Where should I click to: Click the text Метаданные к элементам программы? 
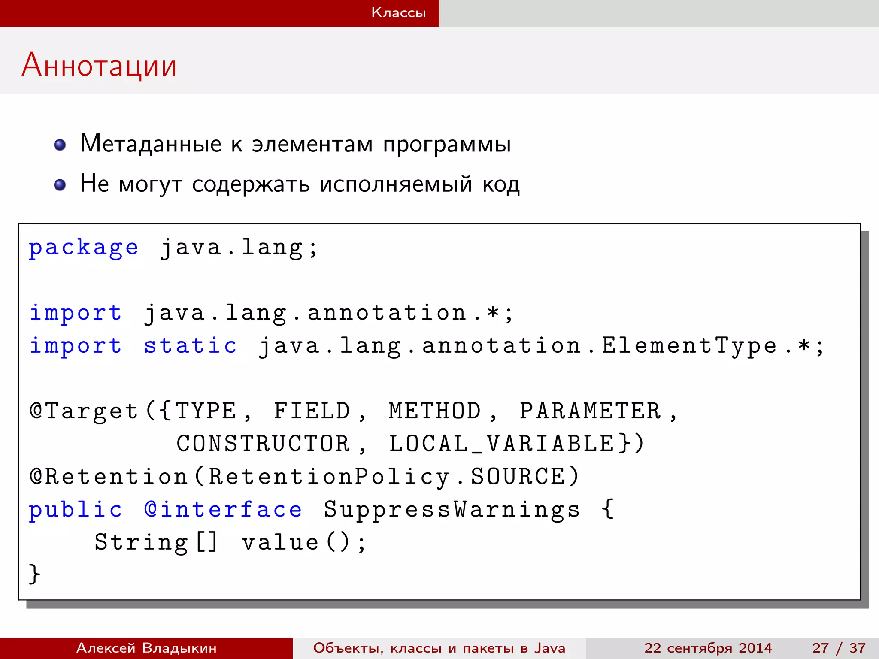pyautogui.click(x=295, y=144)
